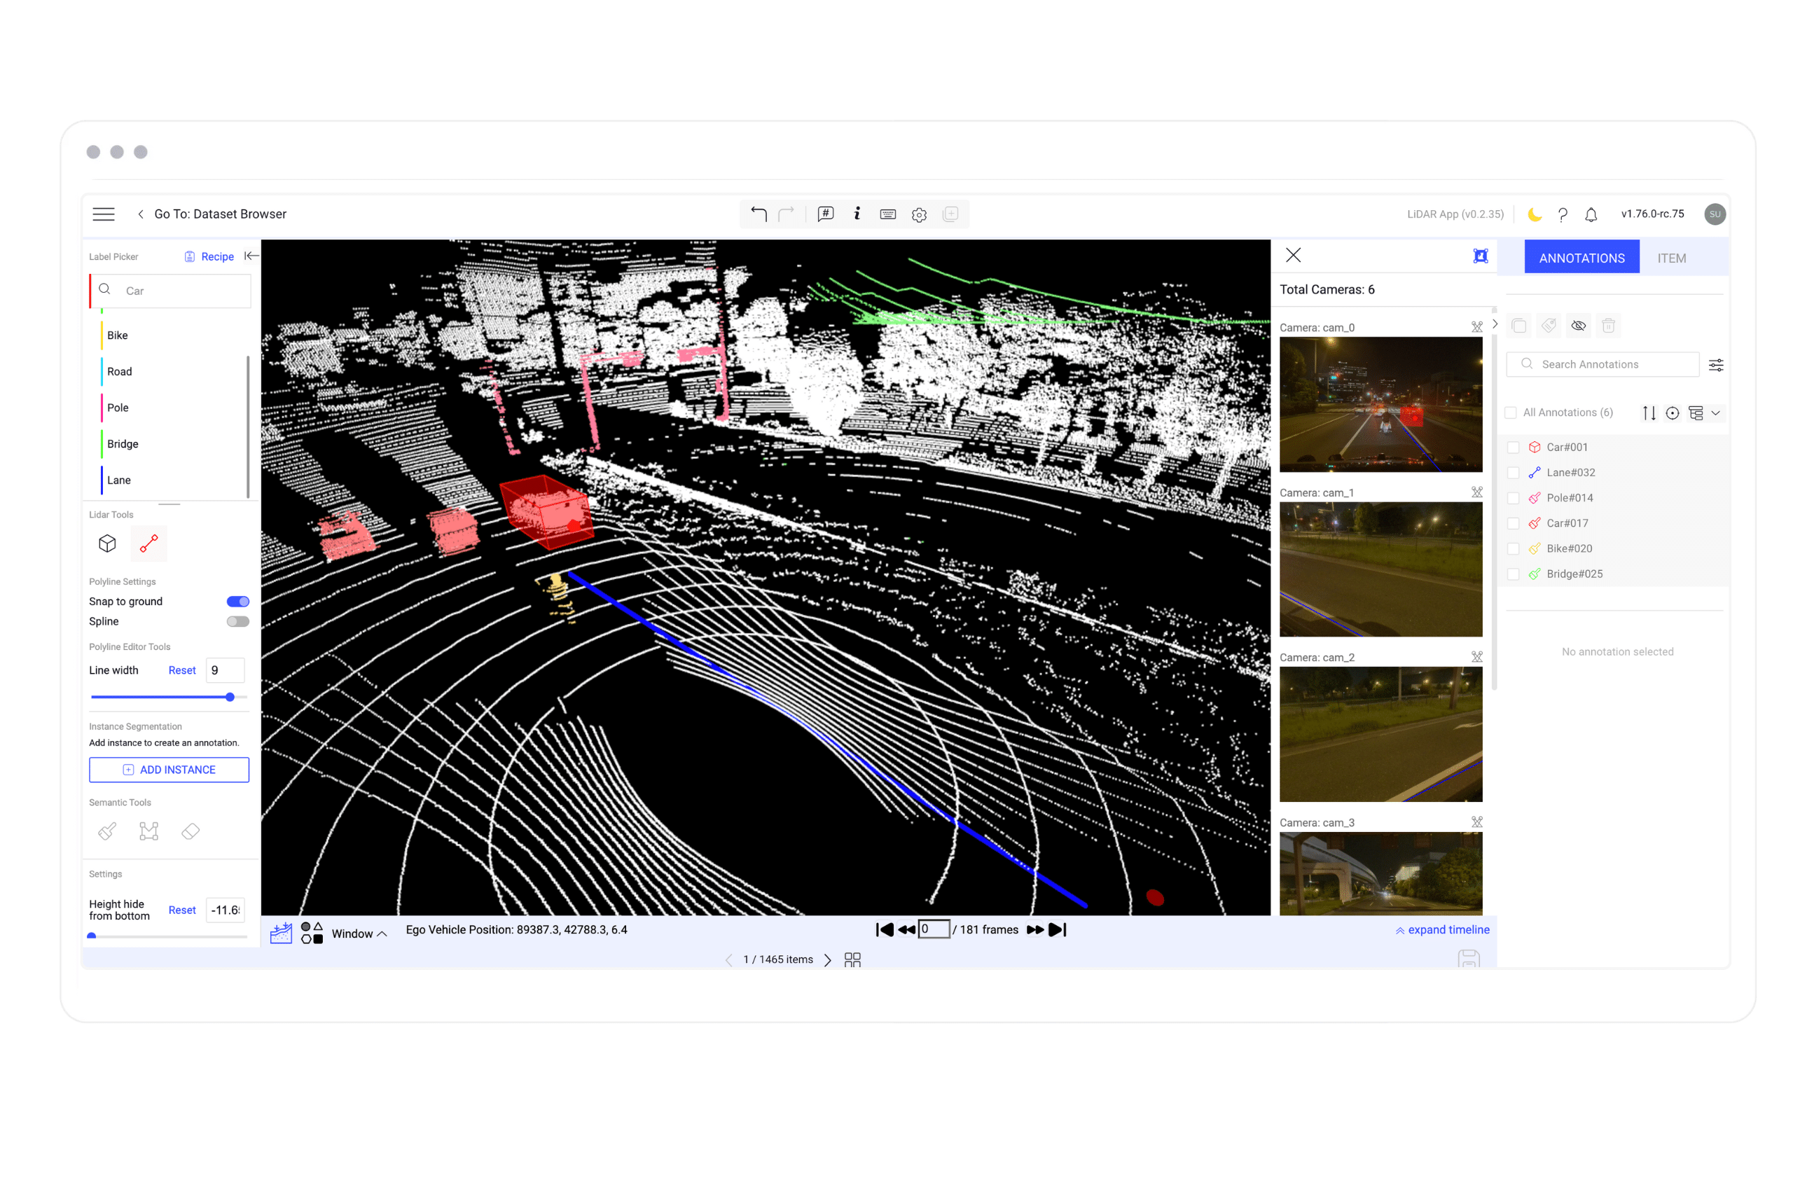This screenshot has width=1793, height=1199.
Task: Click the dark mode moon icon
Action: 1534,214
